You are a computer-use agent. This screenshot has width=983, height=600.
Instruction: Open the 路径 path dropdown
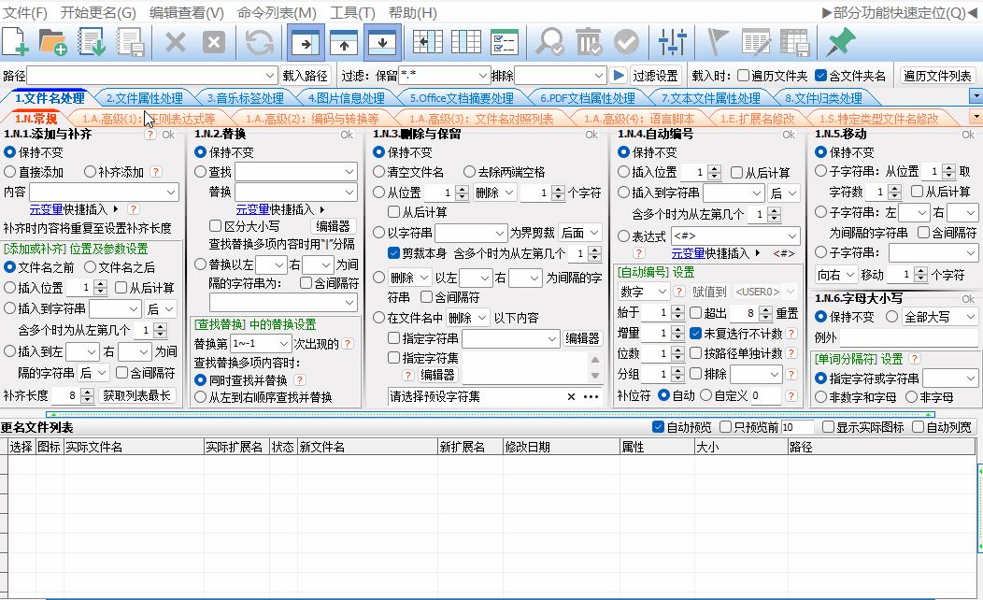(270, 76)
